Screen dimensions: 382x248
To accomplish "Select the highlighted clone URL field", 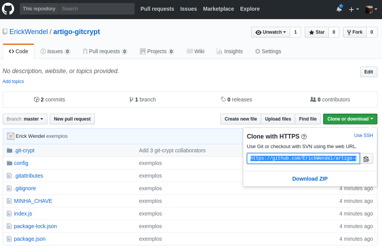I will [x=302, y=158].
